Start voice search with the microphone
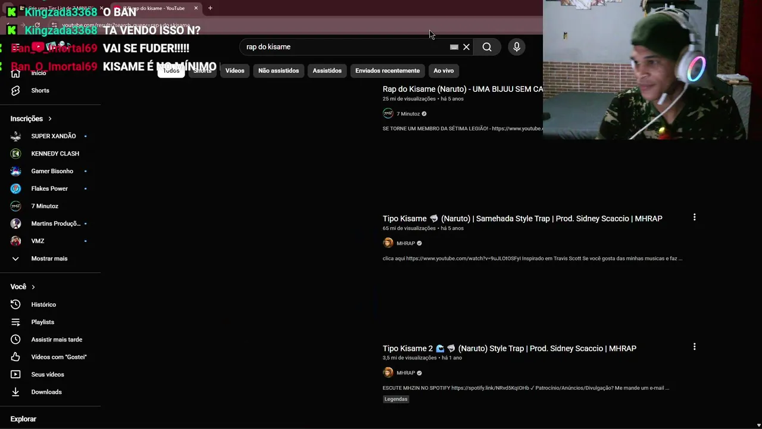The width and height of the screenshot is (762, 429). (x=517, y=47)
